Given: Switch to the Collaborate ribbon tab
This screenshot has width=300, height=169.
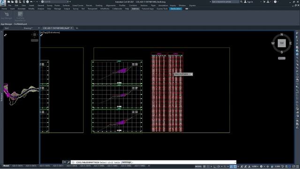Looking at the screenshot, I should click(117, 9).
